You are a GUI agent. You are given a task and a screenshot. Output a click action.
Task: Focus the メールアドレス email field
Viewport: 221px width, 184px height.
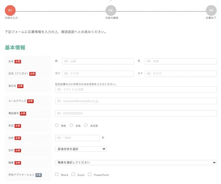136,101
